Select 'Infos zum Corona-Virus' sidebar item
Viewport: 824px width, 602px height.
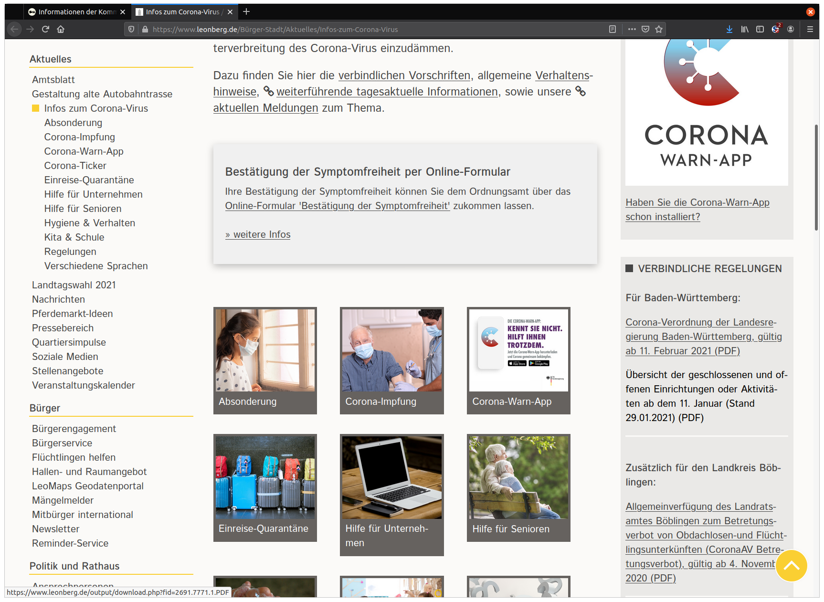click(96, 108)
